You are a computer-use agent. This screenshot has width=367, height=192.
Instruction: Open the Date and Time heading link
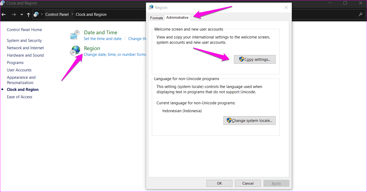click(101, 32)
